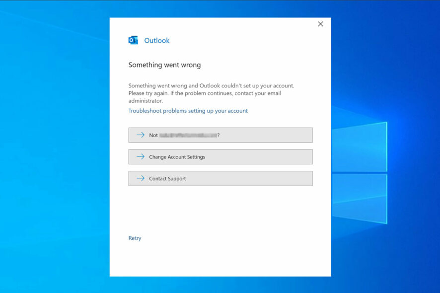Screen dimensions: 440x293
Task: Click the blue Outlook title text
Action: (x=157, y=40)
